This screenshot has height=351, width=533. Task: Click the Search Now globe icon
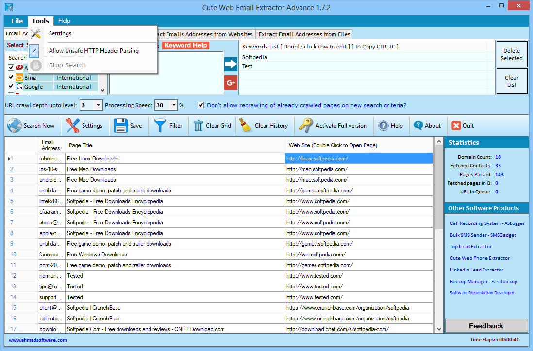(15, 126)
